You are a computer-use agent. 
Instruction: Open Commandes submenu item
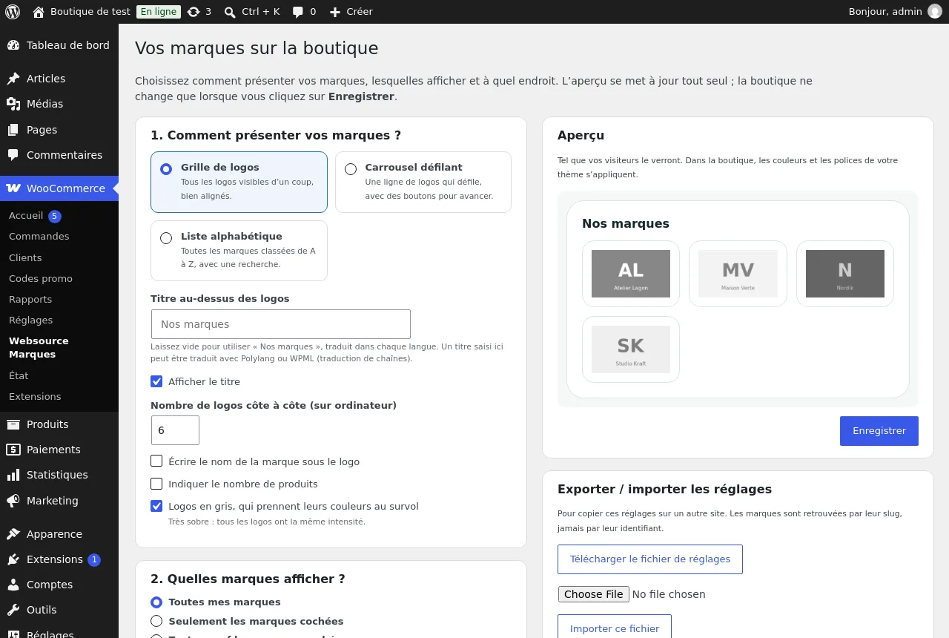tap(39, 237)
